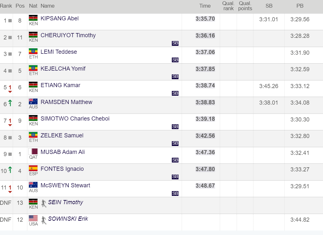323x235 pixels.
Task: Click Kenya flag beside CHERUIYOT Timothy
Action: pos(33,35)
